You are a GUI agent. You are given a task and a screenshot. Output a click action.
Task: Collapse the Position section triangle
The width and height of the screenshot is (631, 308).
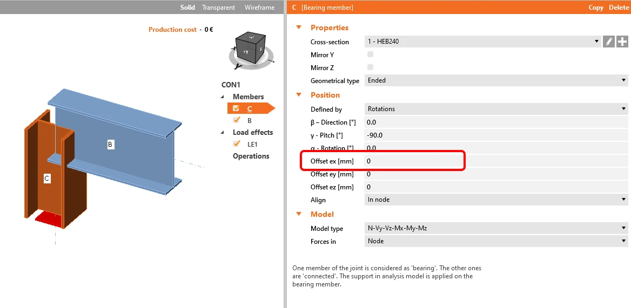(x=299, y=95)
